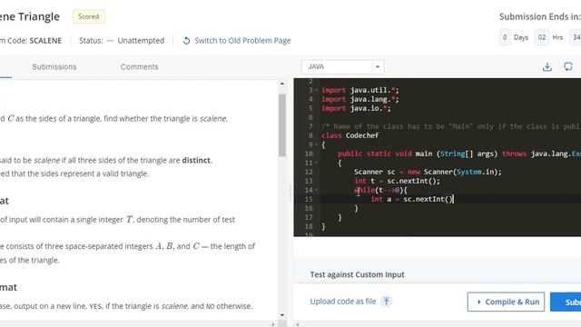Switch to the Comments tab
This screenshot has width=581, height=327.
pyautogui.click(x=139, y=66)
